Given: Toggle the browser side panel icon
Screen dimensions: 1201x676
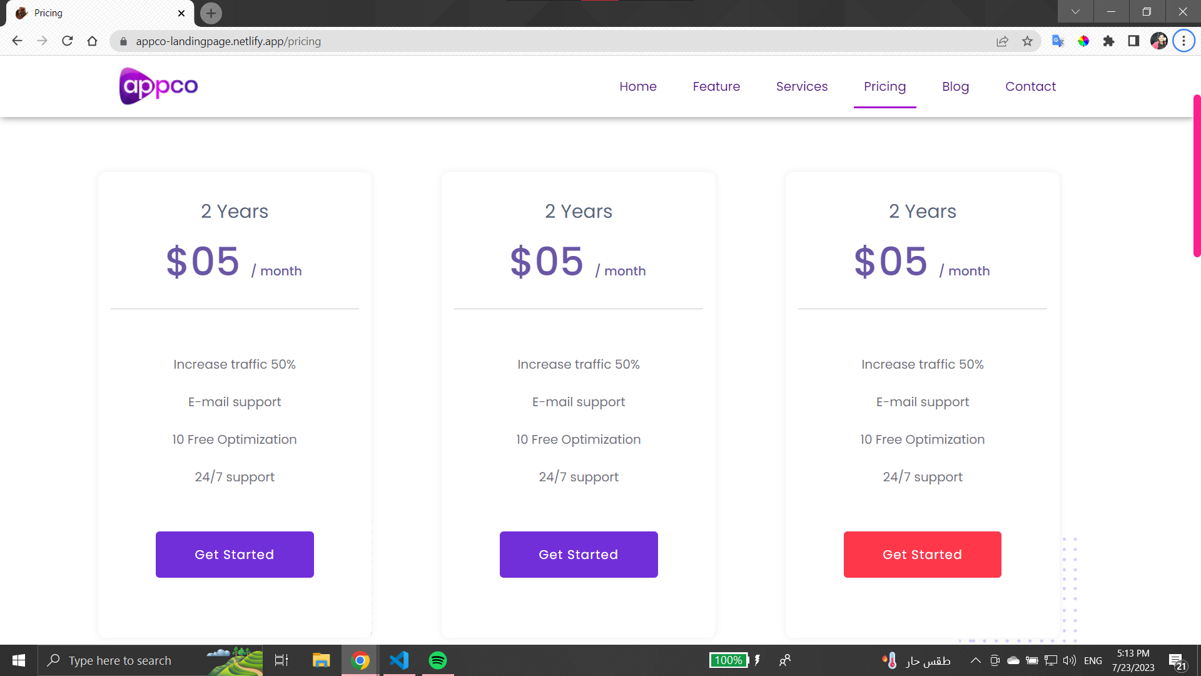Looking at the screenshot, I should pyautogui.click(x=1133, y=41).
